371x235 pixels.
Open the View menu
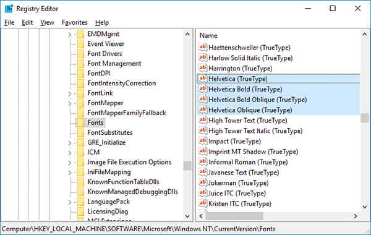point(47,22)
